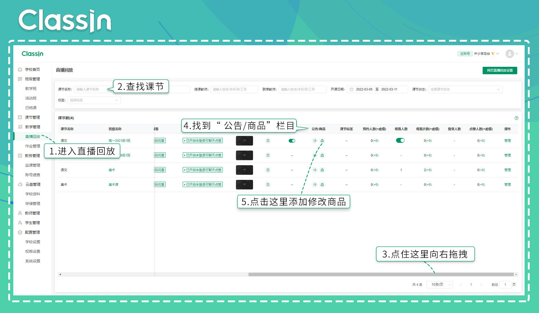Click the 前往 page number input
This screenshot has width=539, height=313.
[x=505, y=285]
